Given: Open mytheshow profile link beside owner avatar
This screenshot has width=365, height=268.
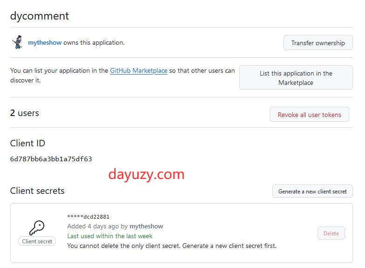Looking at the screenshot, I should pos(45,43).
